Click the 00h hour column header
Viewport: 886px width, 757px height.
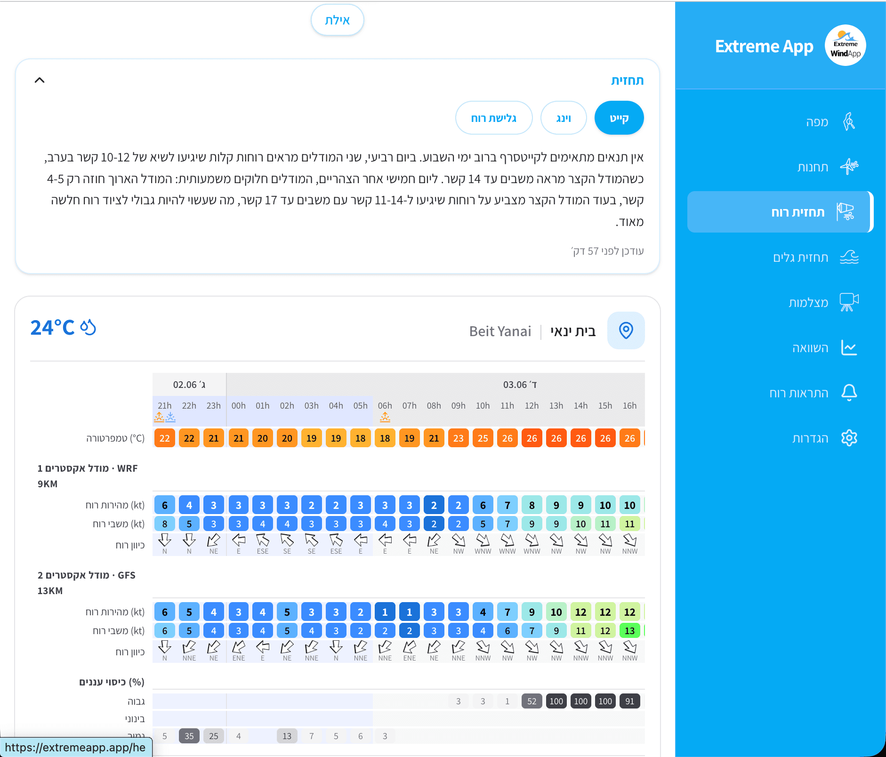[239, 405]
